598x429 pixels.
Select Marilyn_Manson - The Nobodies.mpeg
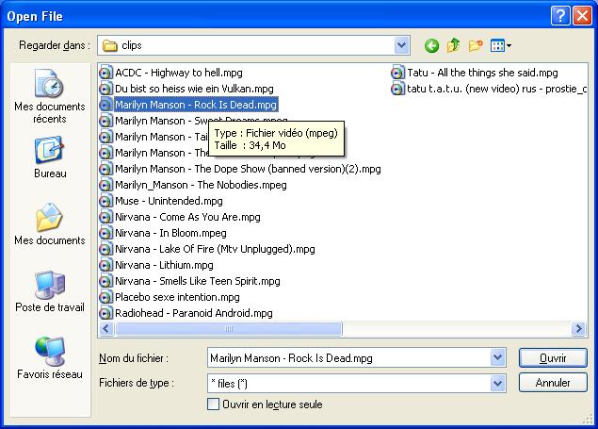pyautogui.click(x=201, y=185)
